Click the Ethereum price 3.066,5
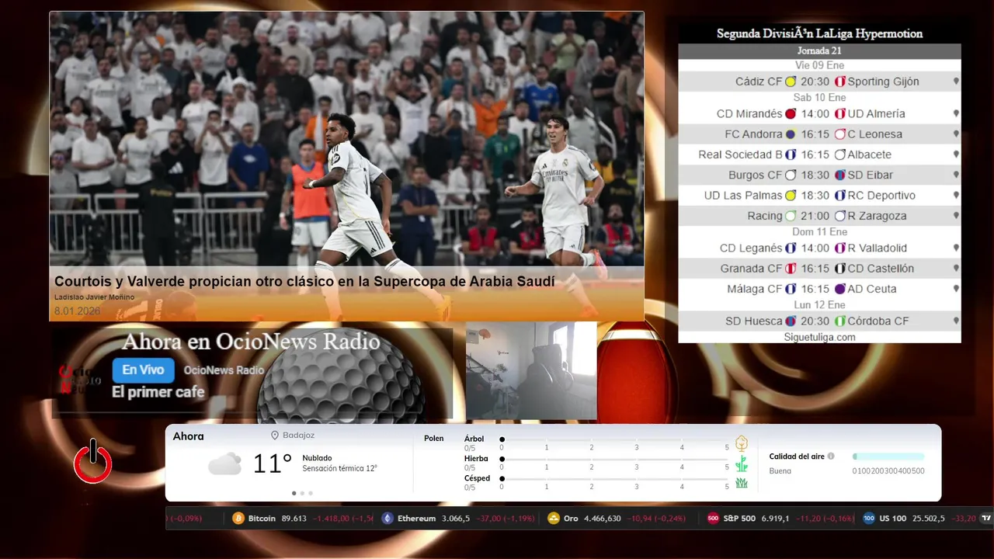 [455, 518]
